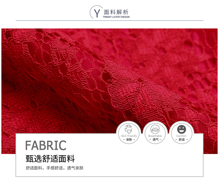Click the 甄选舒适面料 headline text

click(x=50, y=159)
